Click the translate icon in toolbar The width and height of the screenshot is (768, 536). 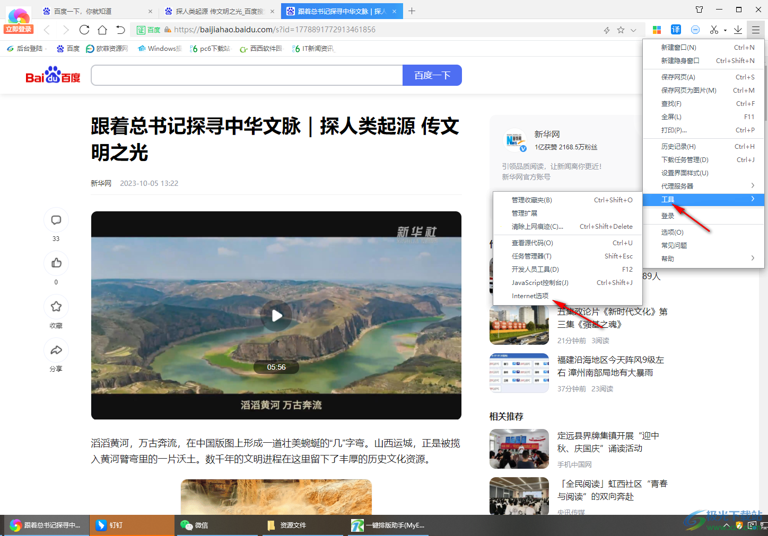676,30
